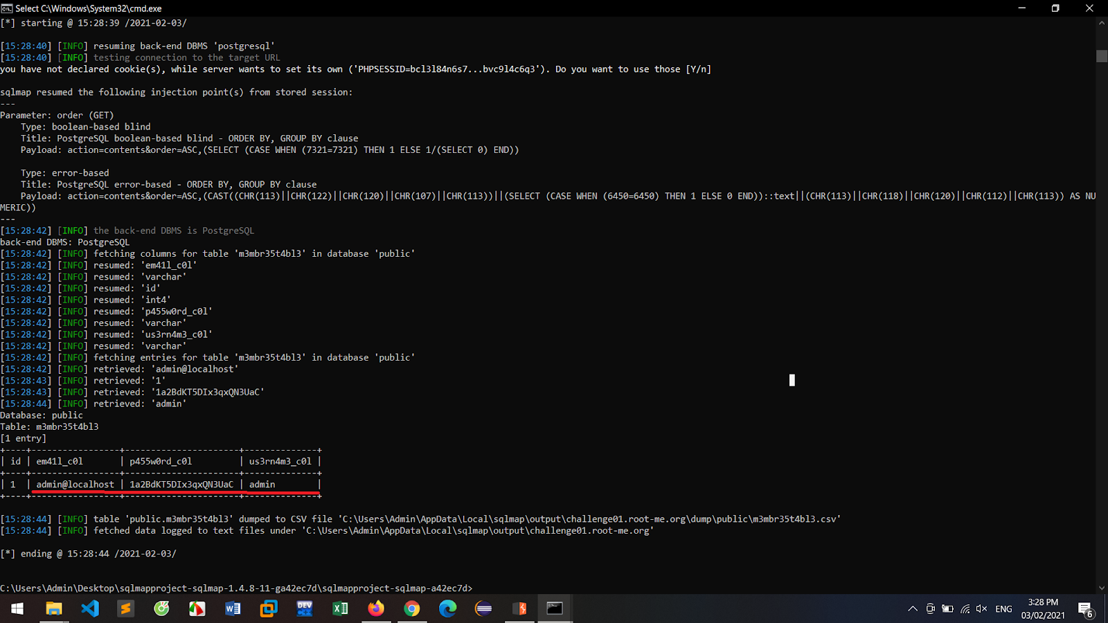Click the 'Parameter: order (GET)' line
Screen dimensions: 1108x623
57,116
